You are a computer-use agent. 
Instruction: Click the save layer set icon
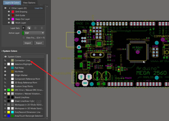(x=35, y=28)
